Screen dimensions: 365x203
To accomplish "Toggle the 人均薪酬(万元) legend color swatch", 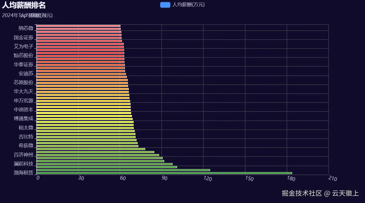I will (x=165, y=5).
